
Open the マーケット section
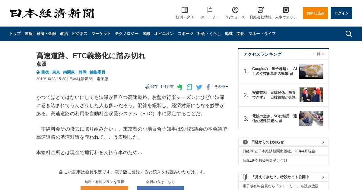coord(101,34)
